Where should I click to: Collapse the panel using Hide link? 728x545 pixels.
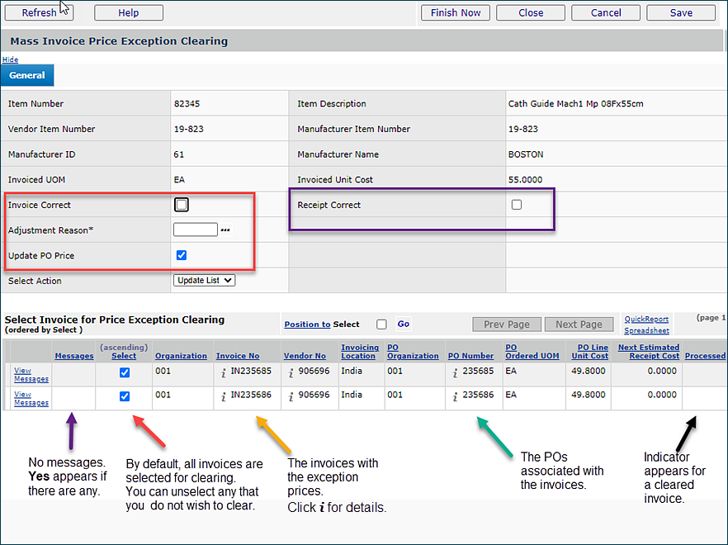pos(10,59)
